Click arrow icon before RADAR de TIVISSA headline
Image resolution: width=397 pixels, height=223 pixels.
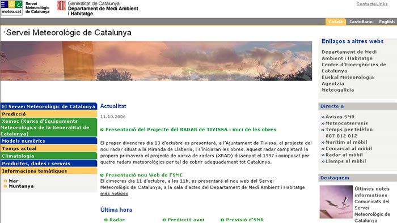(102, 130)
